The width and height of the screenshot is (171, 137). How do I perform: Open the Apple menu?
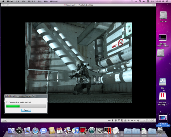click(3, 1)
